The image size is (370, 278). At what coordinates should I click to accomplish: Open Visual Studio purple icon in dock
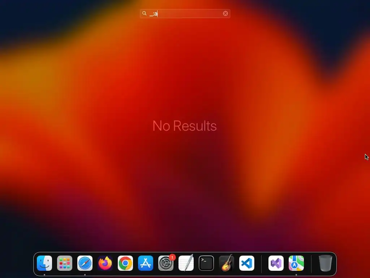276,263
